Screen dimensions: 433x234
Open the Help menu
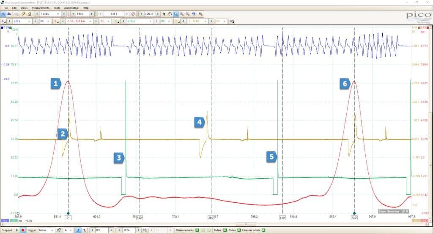click(x=85, y=8)
